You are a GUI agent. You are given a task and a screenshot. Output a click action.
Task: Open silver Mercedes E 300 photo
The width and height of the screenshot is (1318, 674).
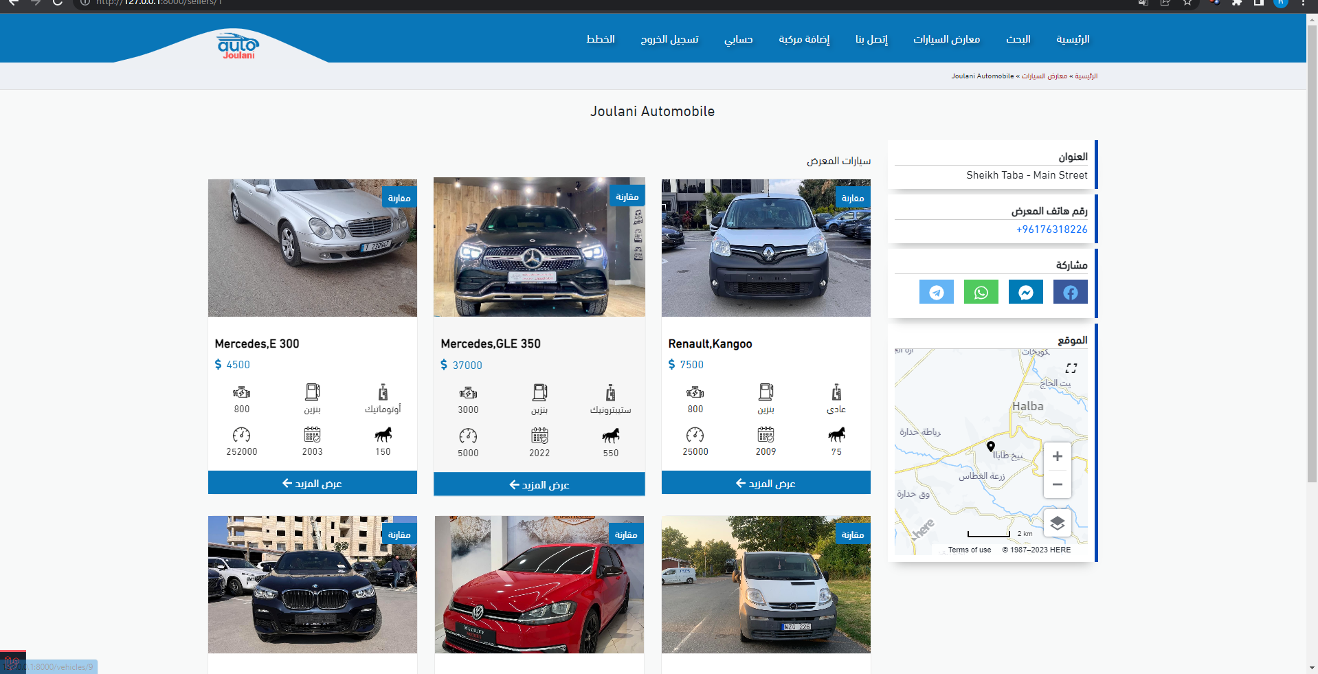313,248
